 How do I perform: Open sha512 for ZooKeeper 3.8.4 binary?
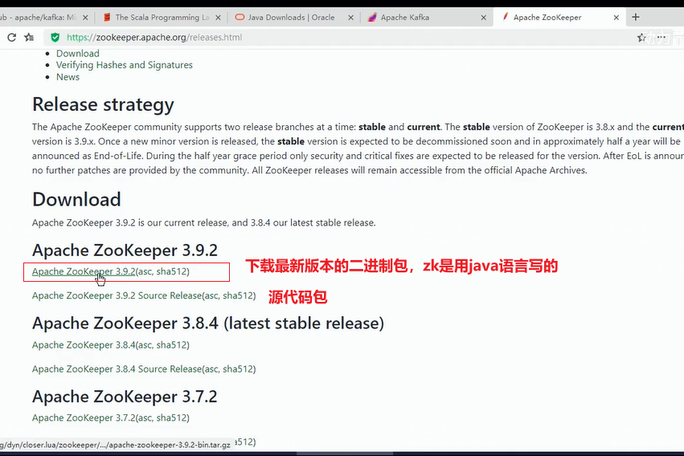[x=171, y=345]
